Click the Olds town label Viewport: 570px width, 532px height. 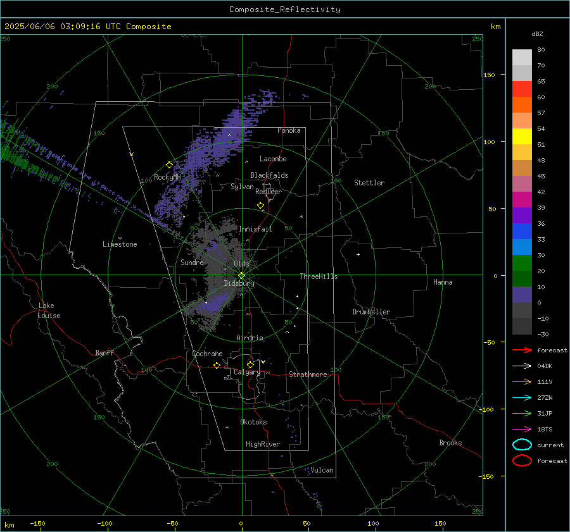pos(241,264)
